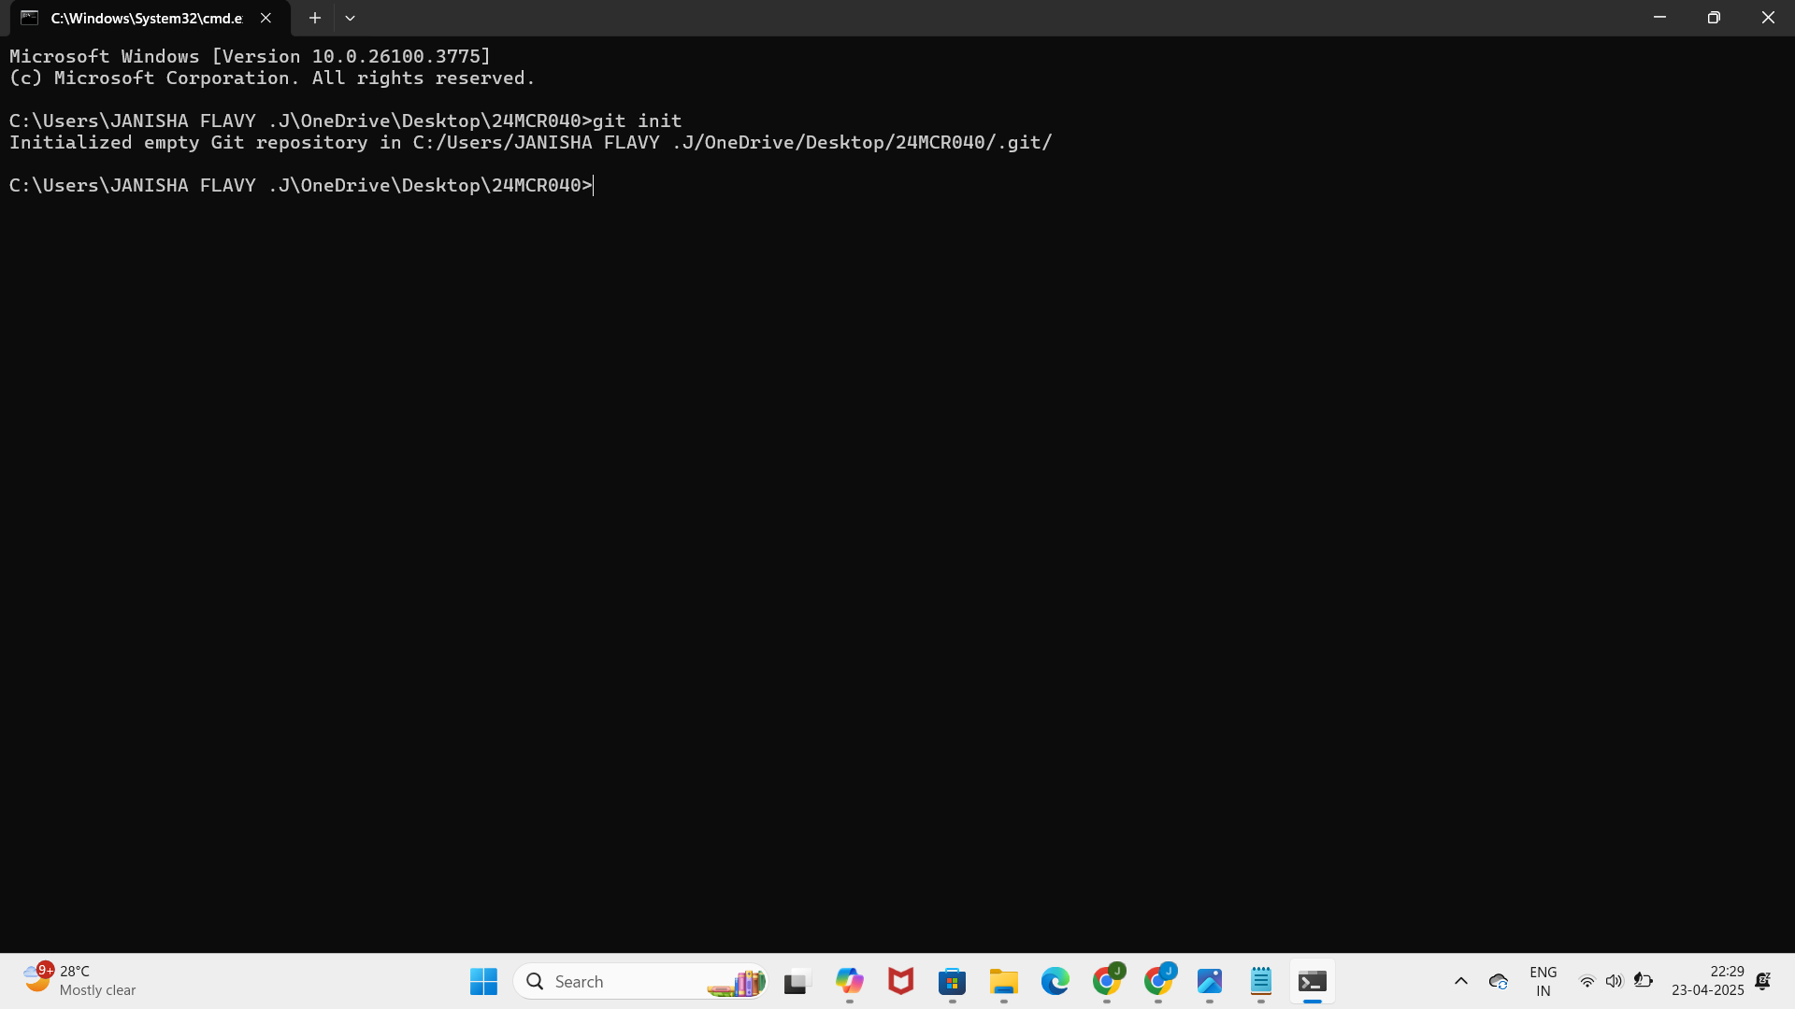Click the Terminal icon in taskbar
This screenshot has width=1795, height=1009.
coord(1313,981)
